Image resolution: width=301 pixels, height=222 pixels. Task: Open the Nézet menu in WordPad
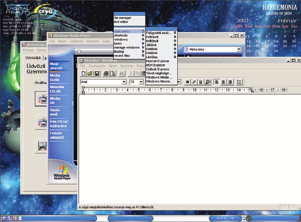(113, 66)
